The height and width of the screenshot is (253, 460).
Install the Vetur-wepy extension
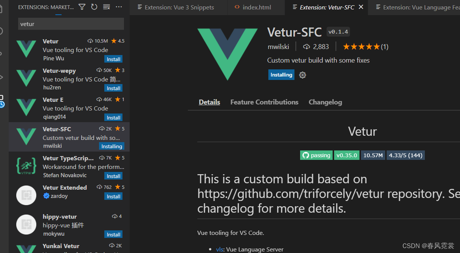click(113, 88)
